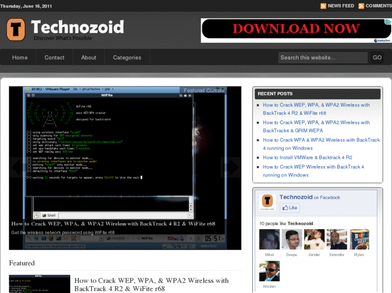Click Xander's profile picture

tap(314, 239)
